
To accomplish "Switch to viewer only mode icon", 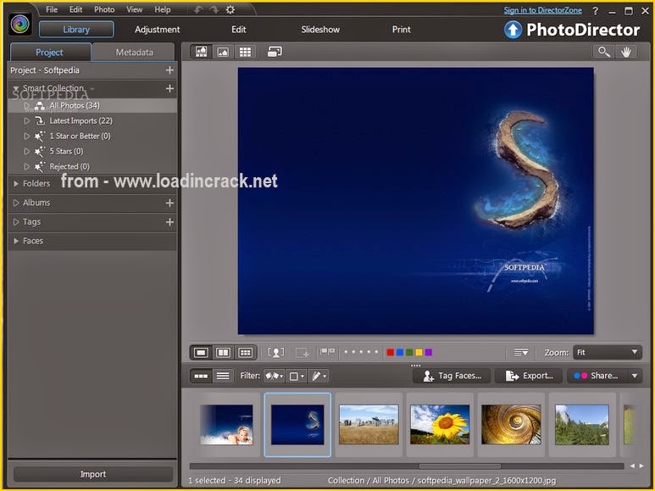I will (223, 52).
